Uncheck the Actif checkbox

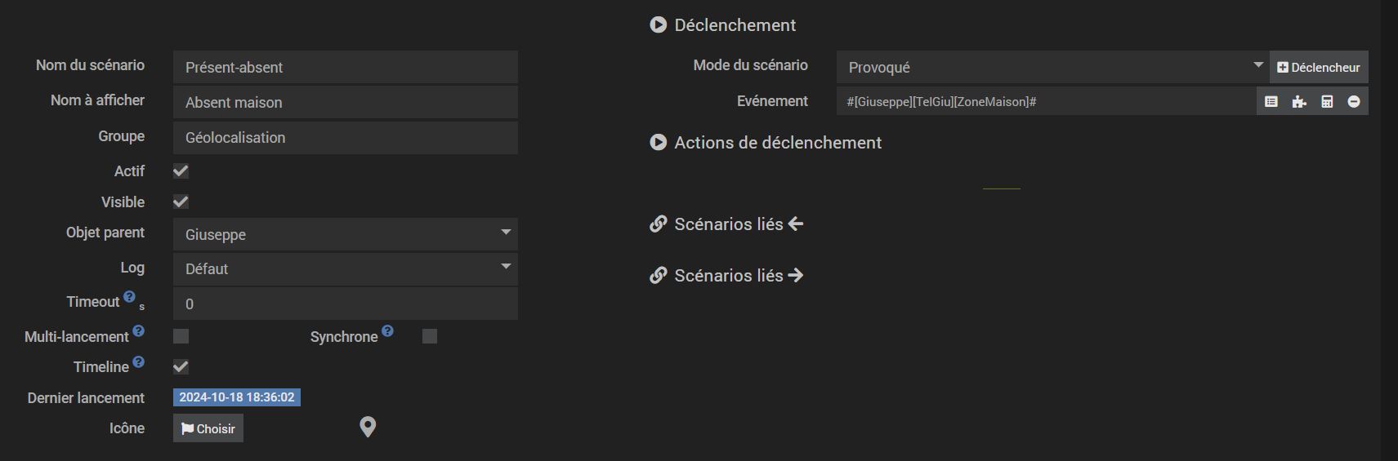point(181,171)
